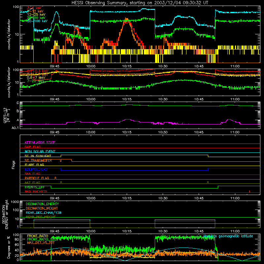Click the red BAD_PACKETS spike marker
The image size is (264, 264).
[249, 191]
